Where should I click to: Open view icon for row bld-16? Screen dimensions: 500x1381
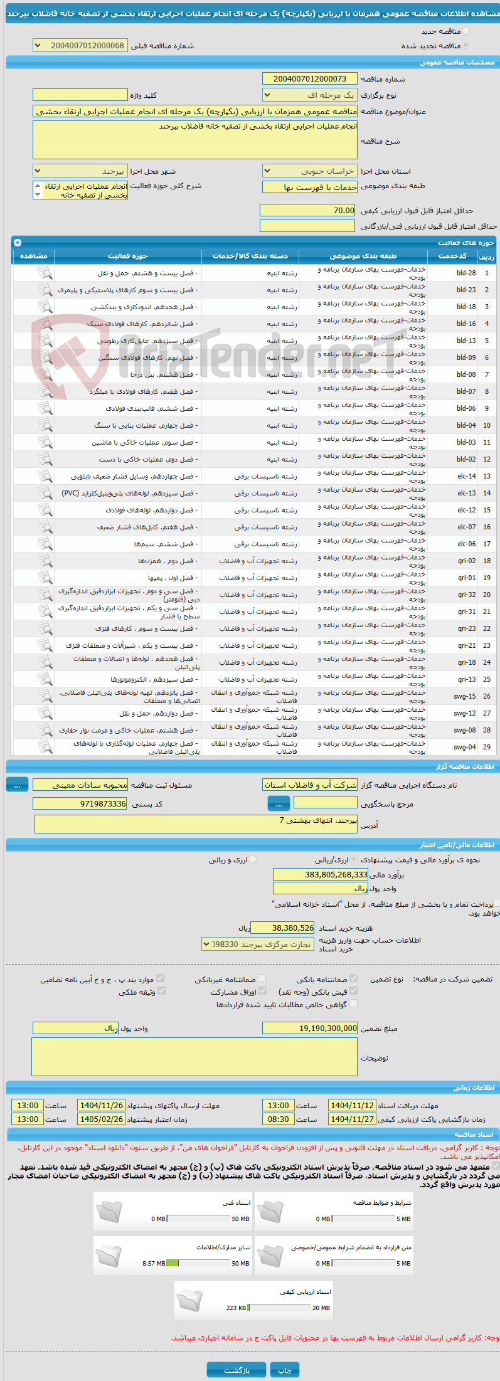[45, 324]
